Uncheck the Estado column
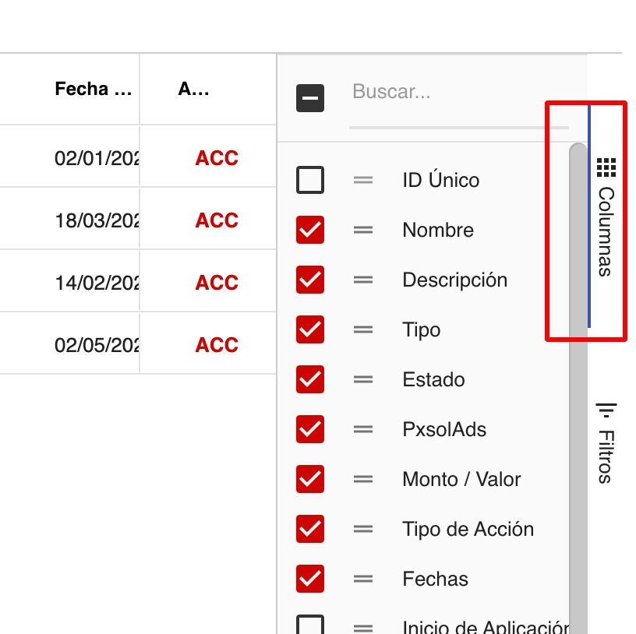The height and width of the screenshot is (634, 636). click(309, 379)
